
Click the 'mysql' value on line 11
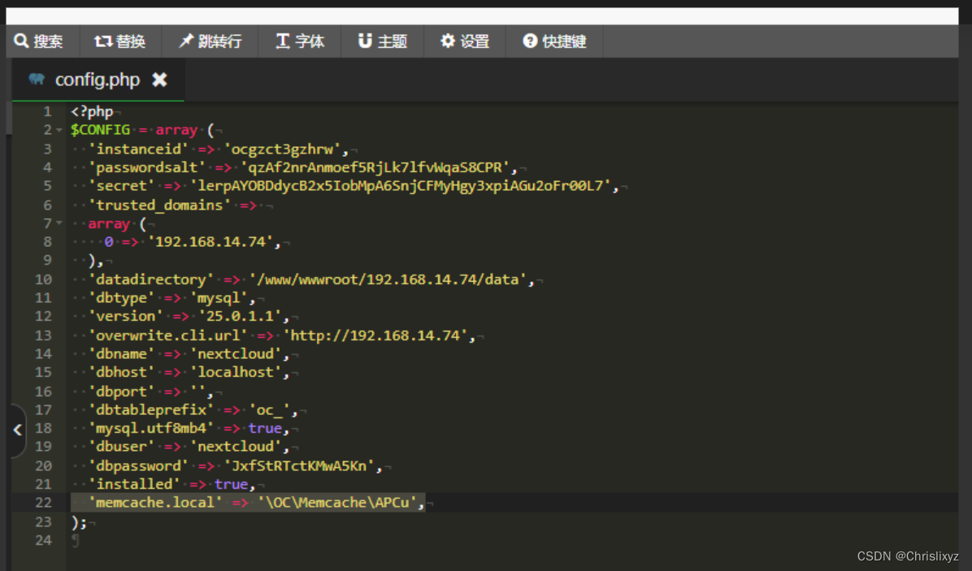tap(218, 298)
